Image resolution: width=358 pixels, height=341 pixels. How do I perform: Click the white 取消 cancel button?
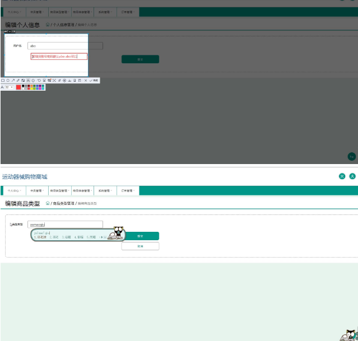click(x=140, y=246)
